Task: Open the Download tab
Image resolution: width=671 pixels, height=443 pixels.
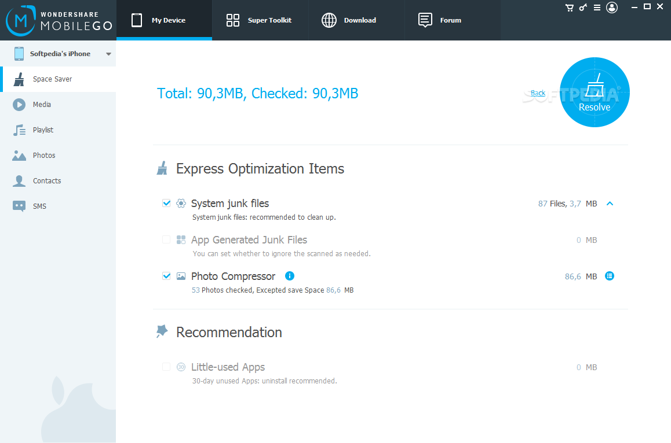Action: pyautogui.click(x=356, y=20)
